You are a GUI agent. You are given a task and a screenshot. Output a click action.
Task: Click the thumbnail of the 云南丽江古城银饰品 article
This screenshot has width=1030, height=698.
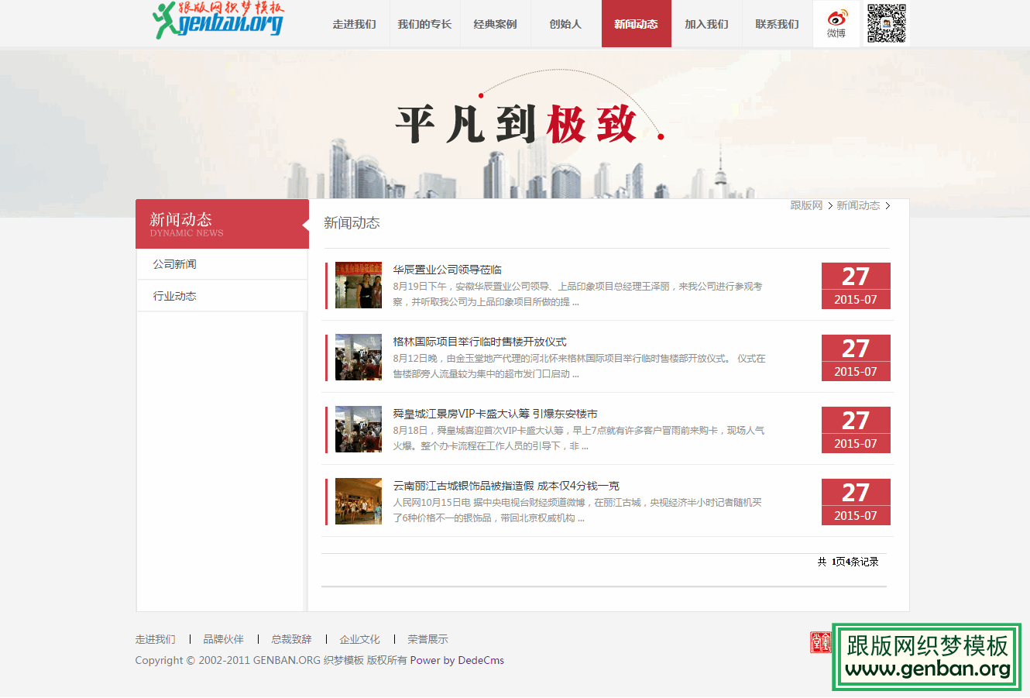[358, 501]
